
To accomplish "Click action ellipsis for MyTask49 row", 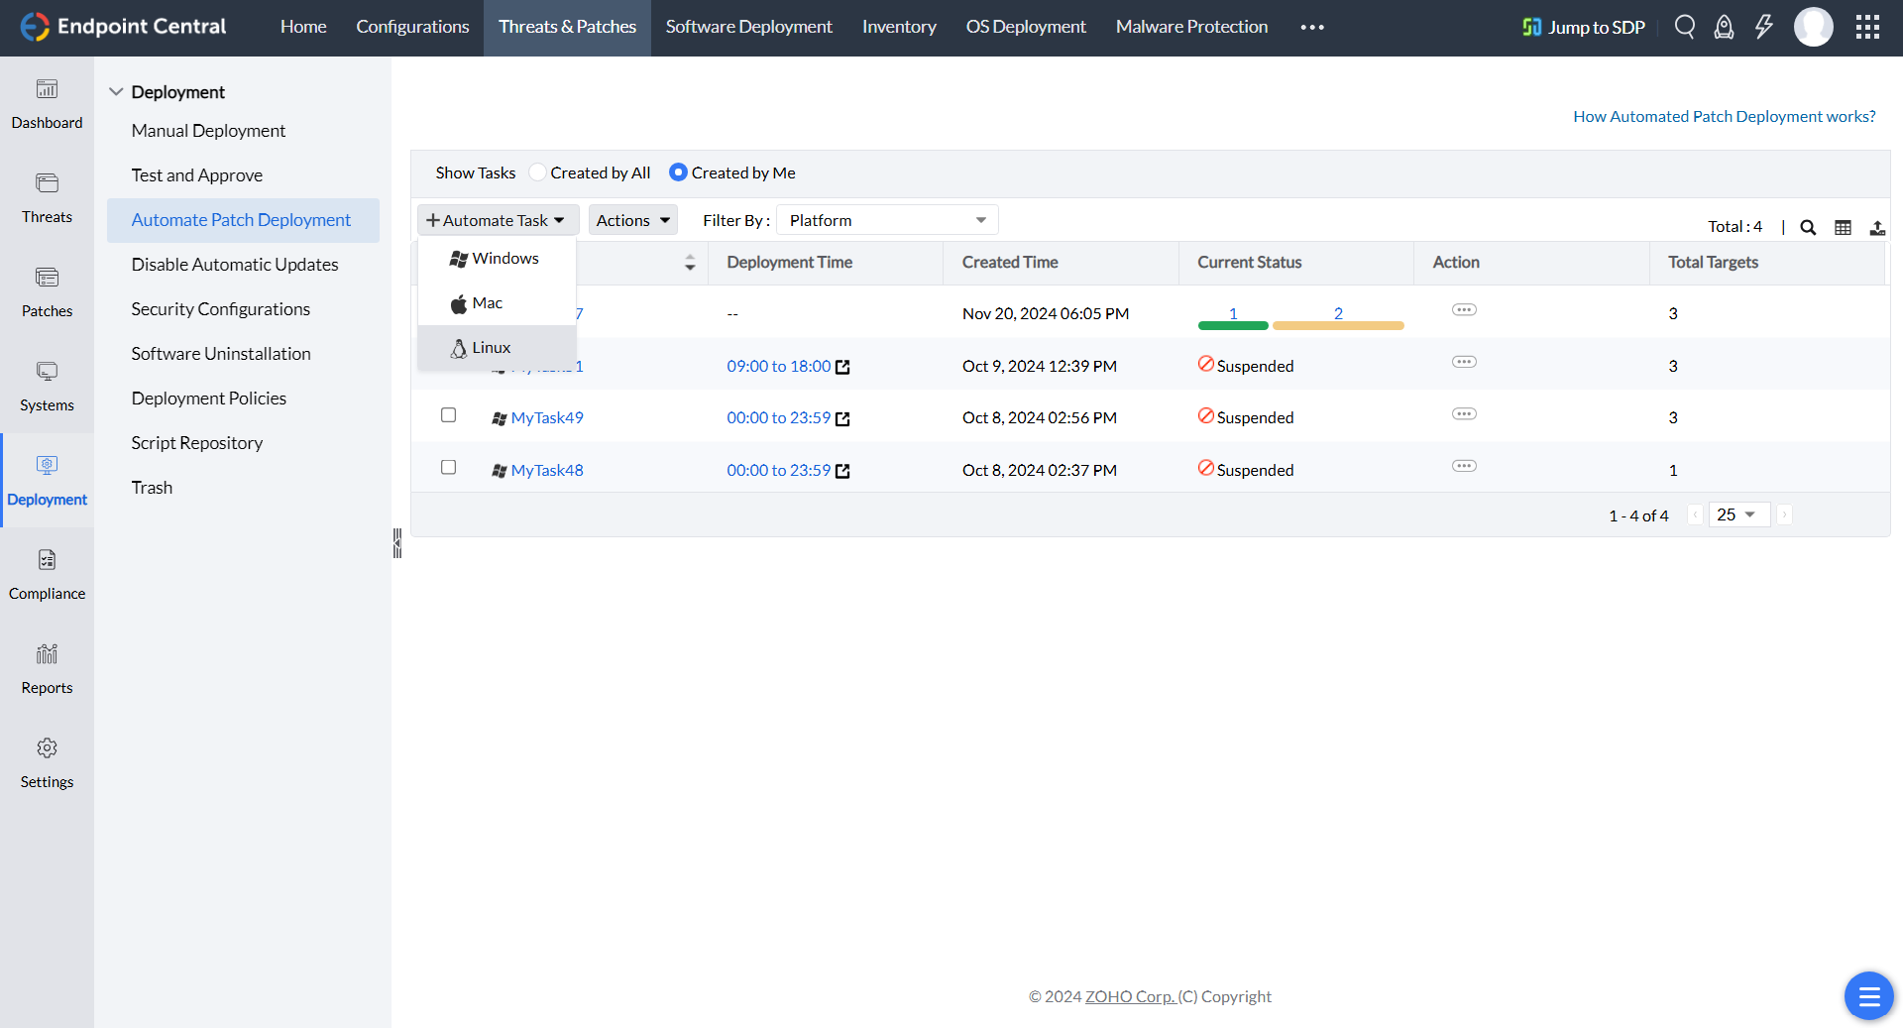I will point(1464,414).
